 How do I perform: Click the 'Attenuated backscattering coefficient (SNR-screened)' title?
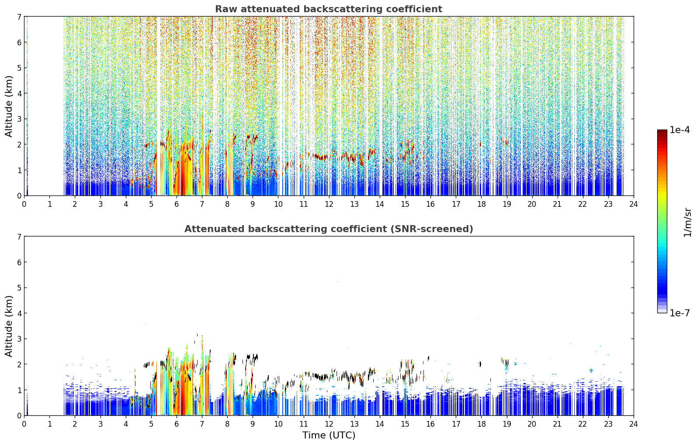[329, 229]
